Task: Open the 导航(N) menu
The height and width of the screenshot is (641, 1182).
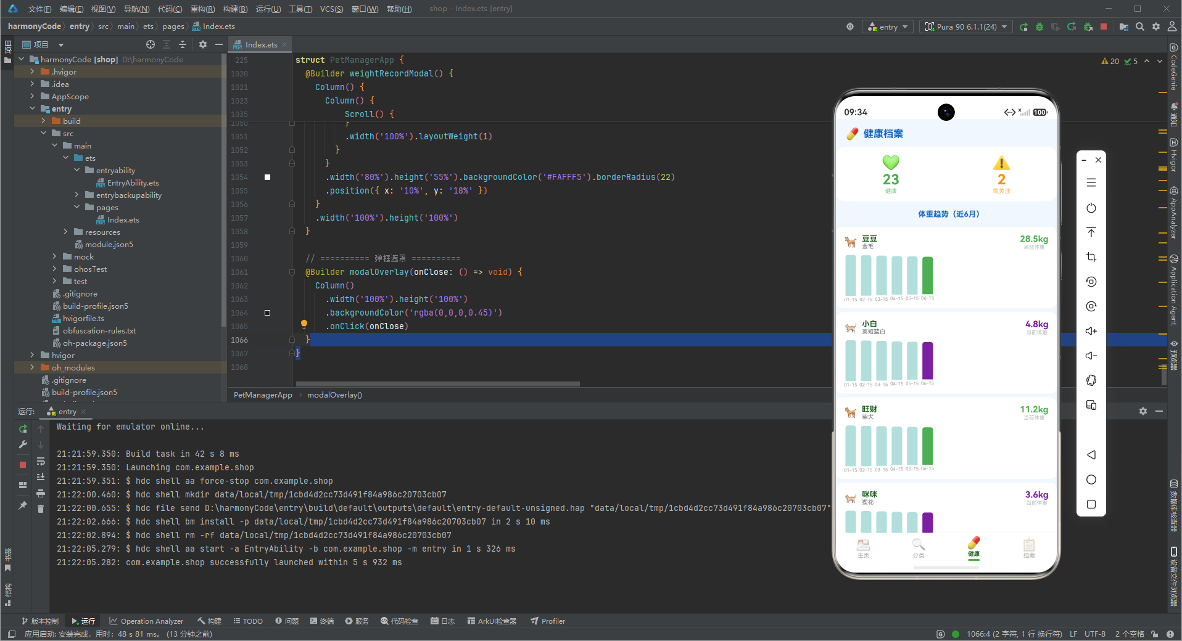Action: [136, 9]
